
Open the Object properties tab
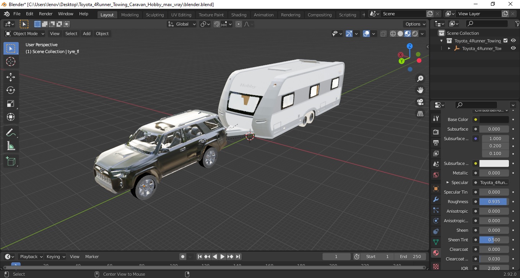click(435, 188)
